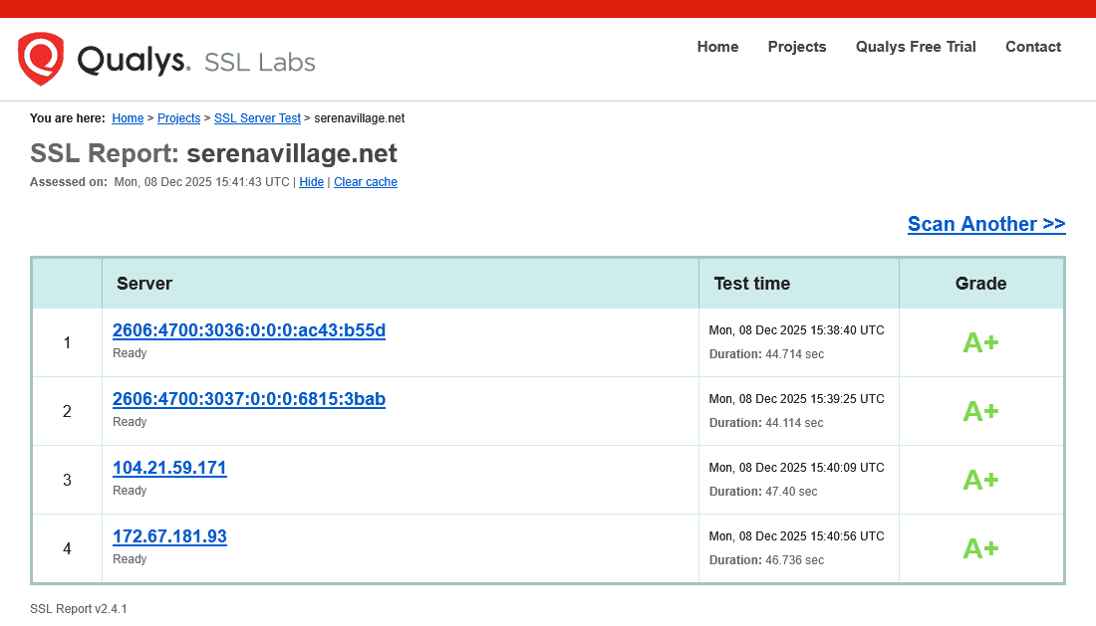Open server 2606:4700:3037:0:0:0:6815:3bab report
Screen dimensions: 1096x626
pos(249,399)
